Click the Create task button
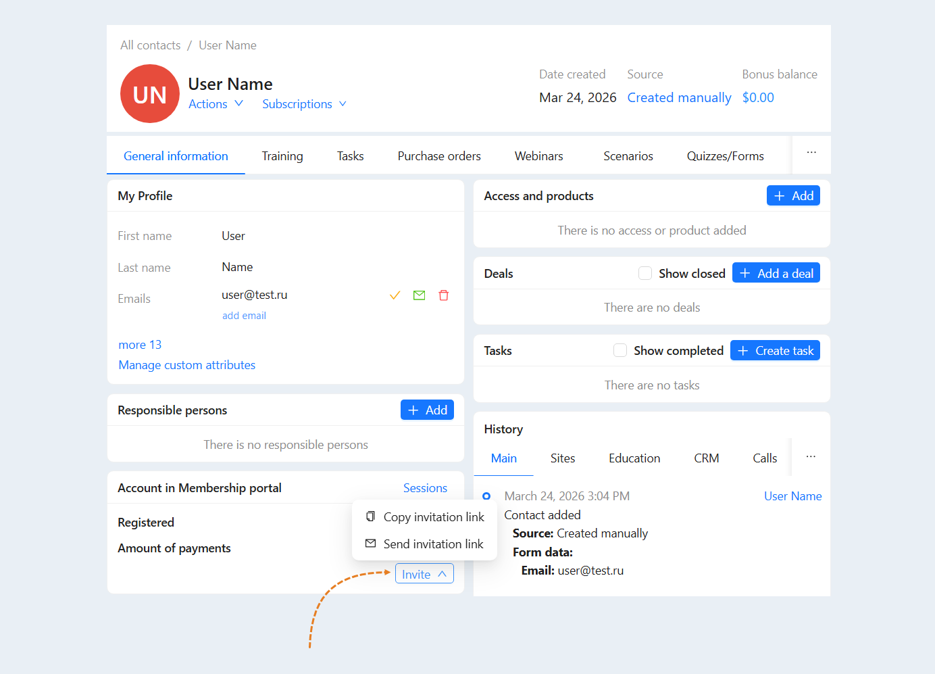Viewport: 935px width, 674px height. (x=775, y=350)
